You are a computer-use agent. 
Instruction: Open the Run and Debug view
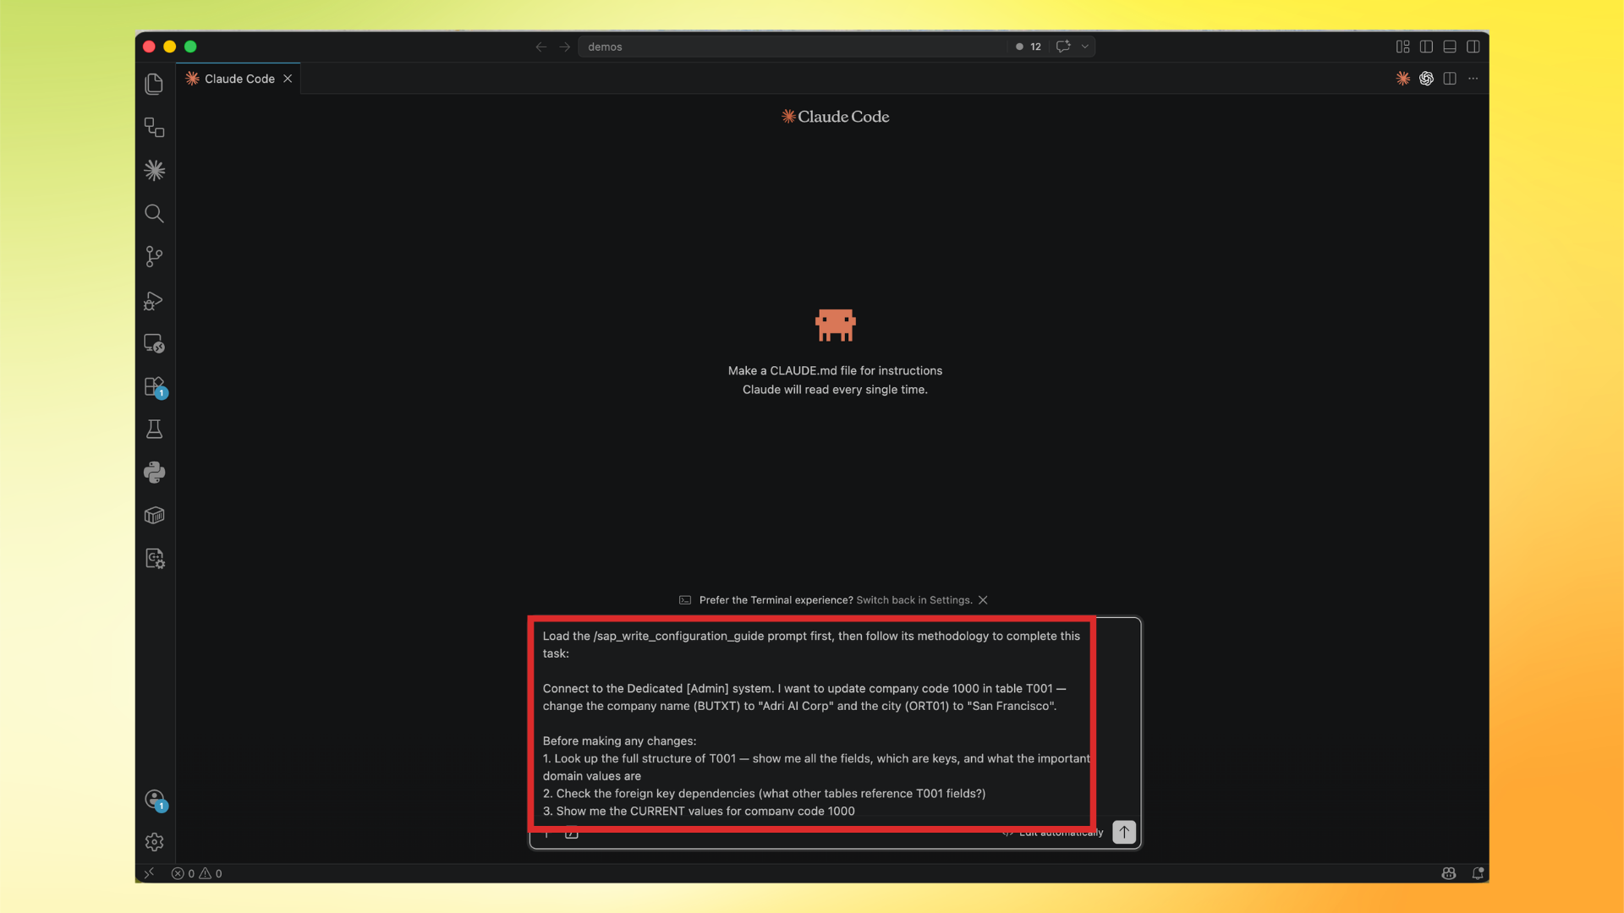pyautogui.click(x=154, y=300)
